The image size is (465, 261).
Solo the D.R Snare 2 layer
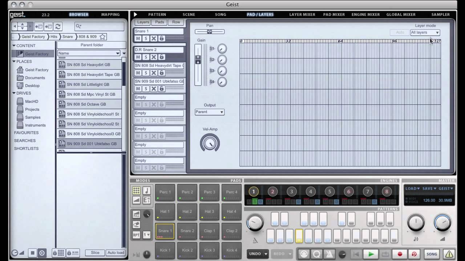click(x=146, y=57)
